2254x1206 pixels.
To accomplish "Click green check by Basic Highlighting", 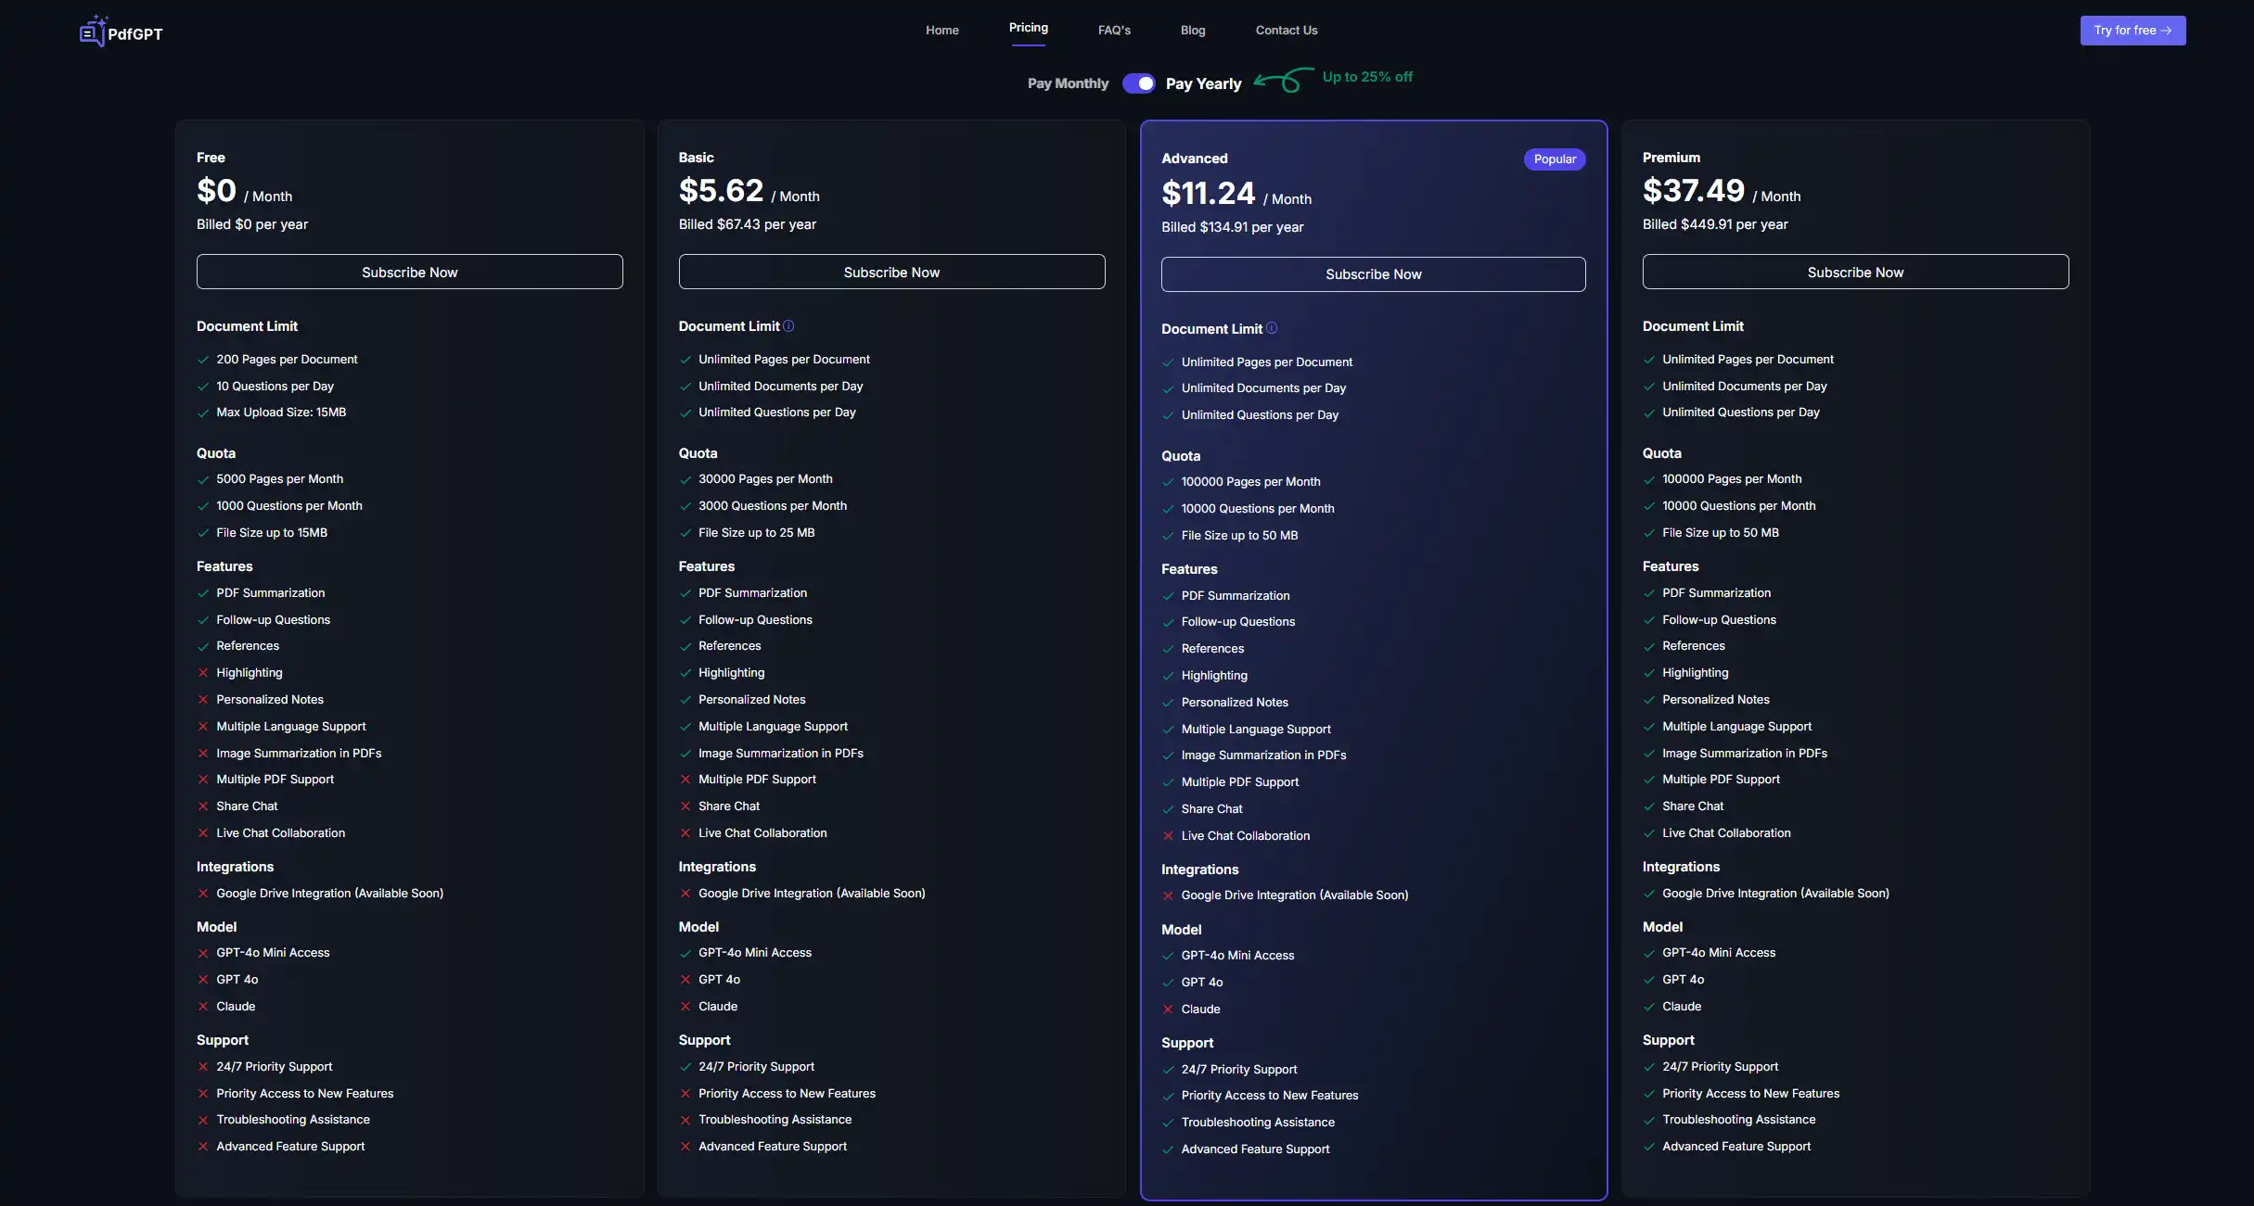I will click(x=685, y=673).
